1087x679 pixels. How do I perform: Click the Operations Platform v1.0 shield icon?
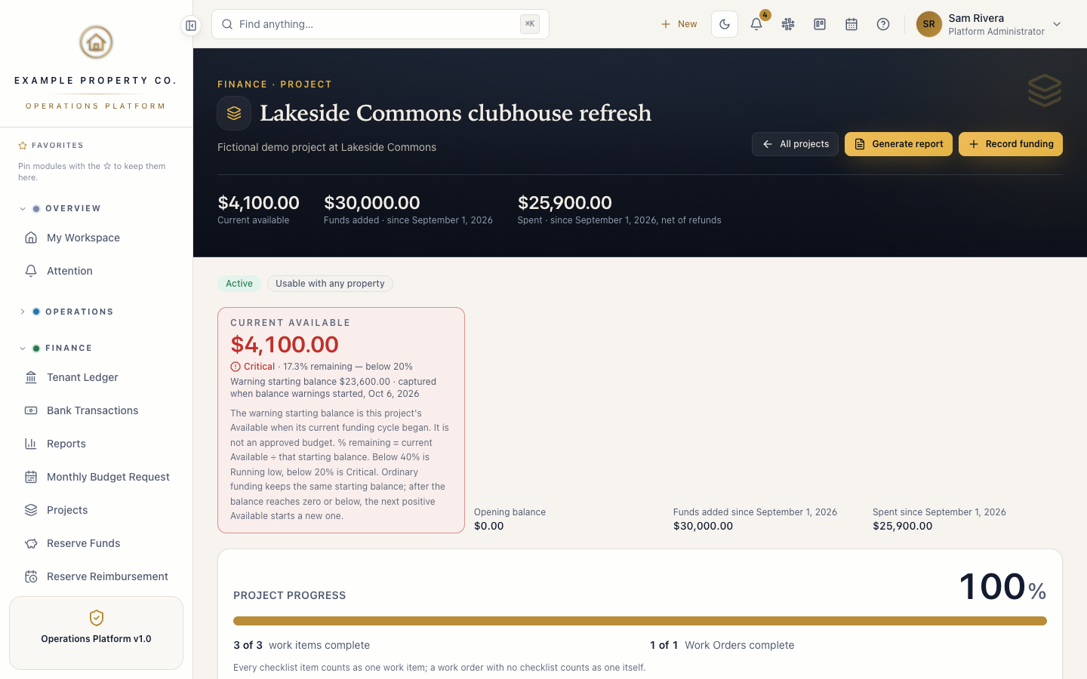click(96, 618)
